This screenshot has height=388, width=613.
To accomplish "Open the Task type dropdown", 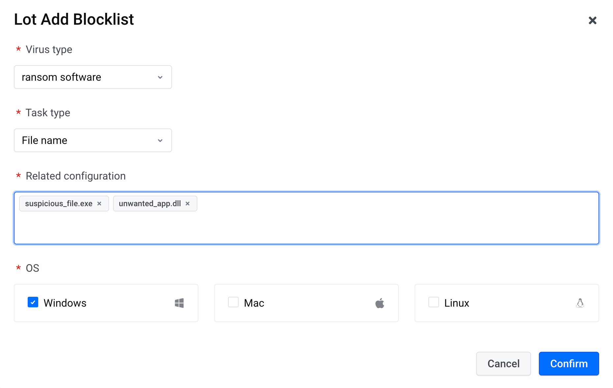I will 93,140.
